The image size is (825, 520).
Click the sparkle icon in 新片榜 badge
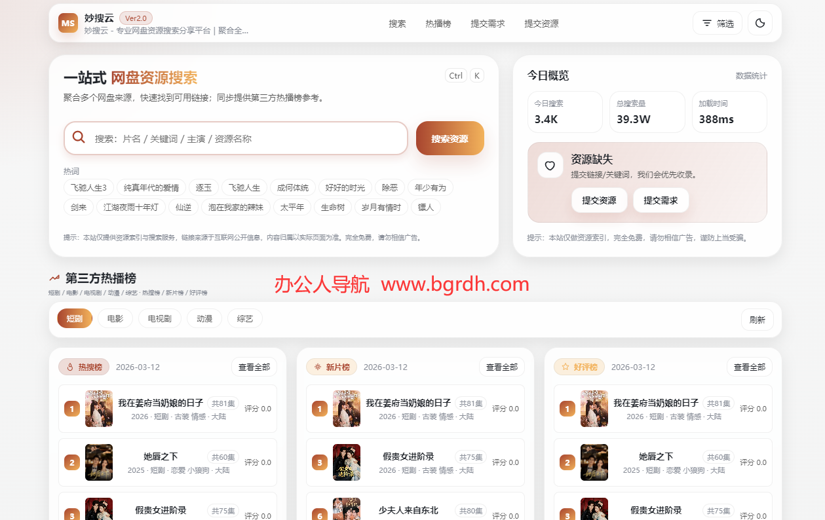[x=317, y=367]
